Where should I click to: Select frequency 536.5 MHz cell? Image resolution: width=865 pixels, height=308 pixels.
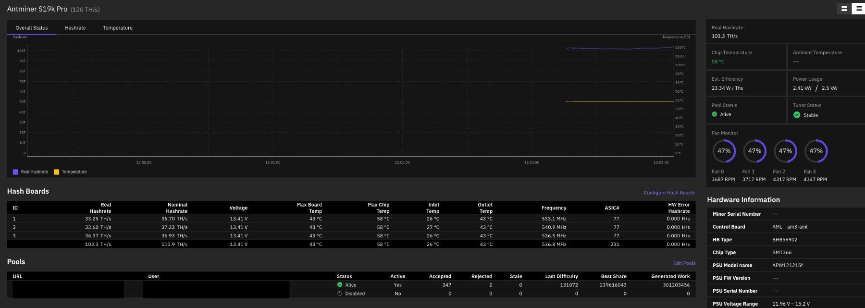click(x=554, y=236)
